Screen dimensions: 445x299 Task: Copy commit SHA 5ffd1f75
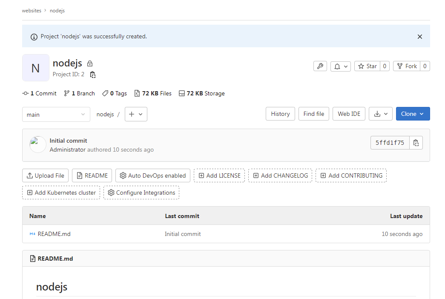[x=416, y=143]
